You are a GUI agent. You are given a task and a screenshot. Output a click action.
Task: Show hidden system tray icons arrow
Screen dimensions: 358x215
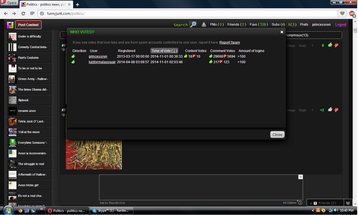click(x=313, y=211)
